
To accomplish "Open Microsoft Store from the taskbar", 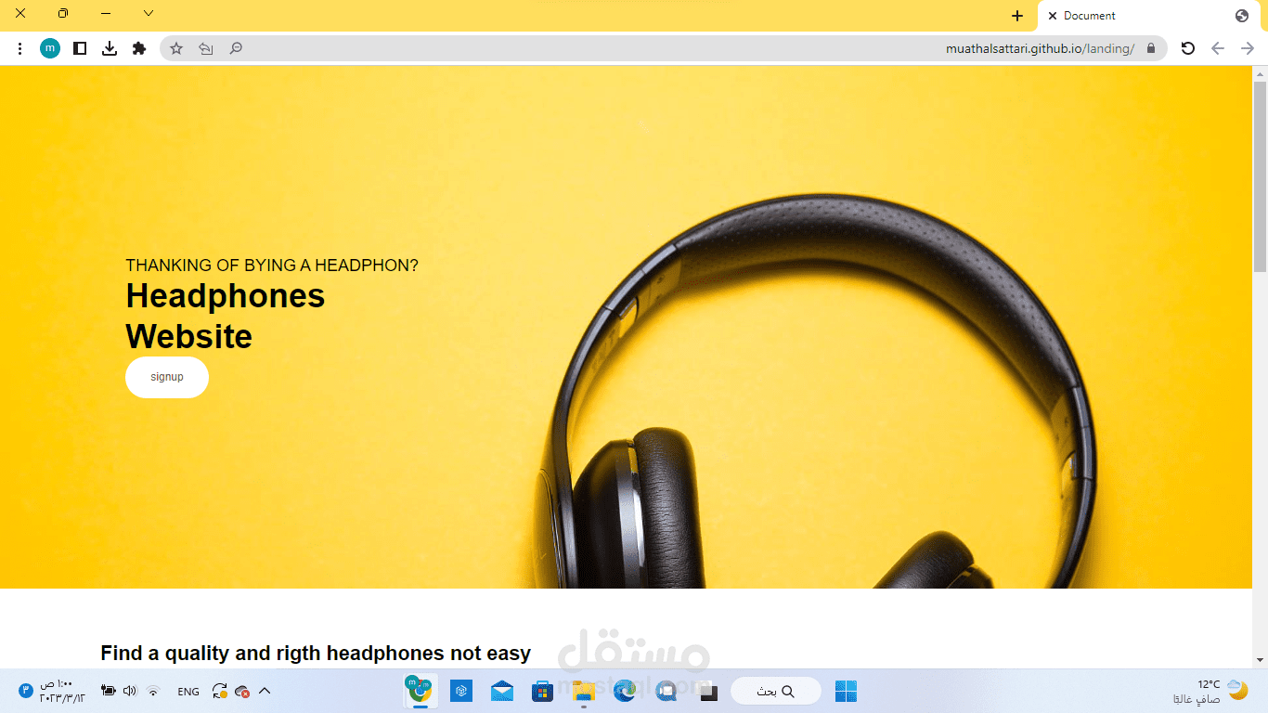I will tap(542, 691).
